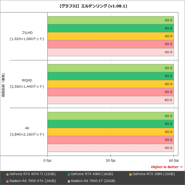This screenshot has width=185, height=185.
Task: Click the pale pink フルHD RX 7900 XT bar
Action: tap(111, 52)
